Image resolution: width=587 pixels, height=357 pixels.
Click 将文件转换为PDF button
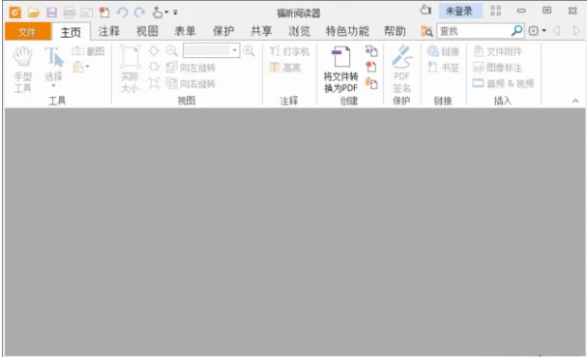(x=340, y=70)
